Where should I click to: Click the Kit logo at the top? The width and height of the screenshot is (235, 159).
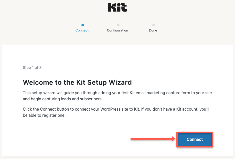click(117, 7)
